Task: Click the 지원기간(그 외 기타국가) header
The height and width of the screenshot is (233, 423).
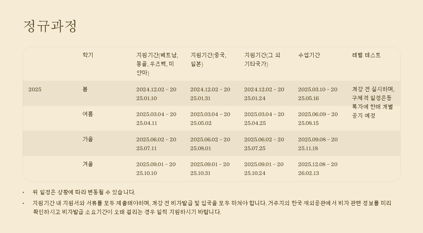Action: (262, 60)
